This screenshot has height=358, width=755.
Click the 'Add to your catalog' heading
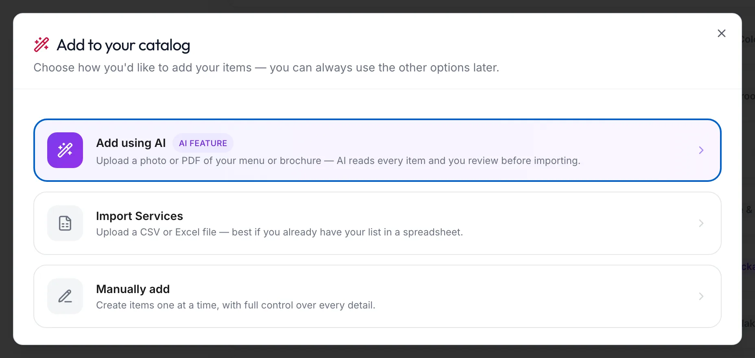pyautogui.click(x=123, y=45)
